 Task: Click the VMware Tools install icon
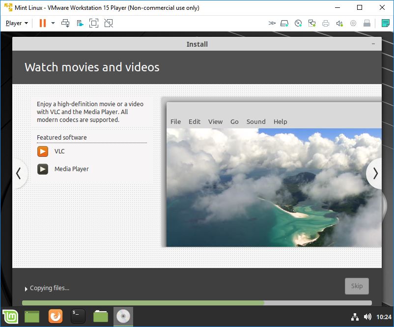pos(80,24)
